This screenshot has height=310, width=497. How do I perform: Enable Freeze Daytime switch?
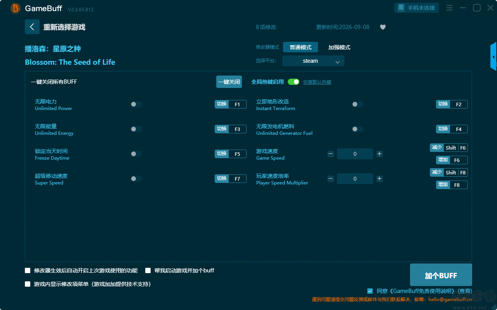tap(136, 154)
